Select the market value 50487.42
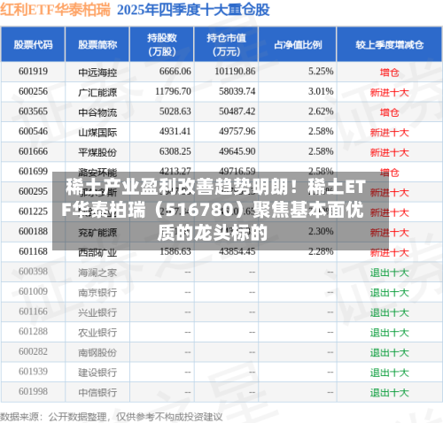This screenshot has height=423, width=443. [x=237, y=112]
